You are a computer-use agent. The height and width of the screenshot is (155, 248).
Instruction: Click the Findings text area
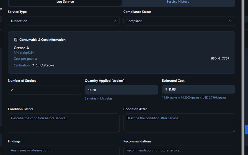(63, 150)
